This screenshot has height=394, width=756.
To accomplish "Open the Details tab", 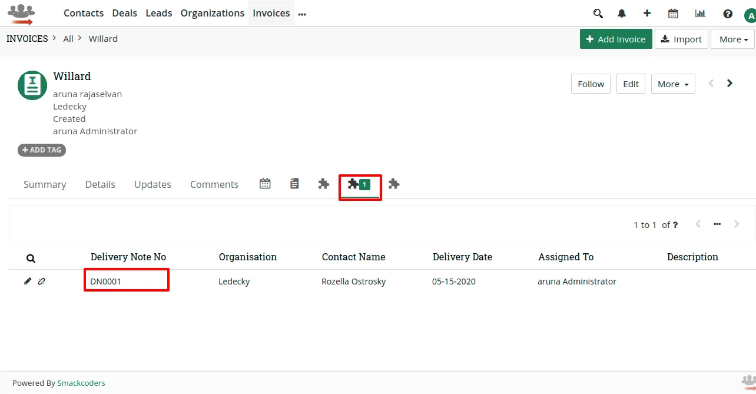I will [x=100, y=184].
